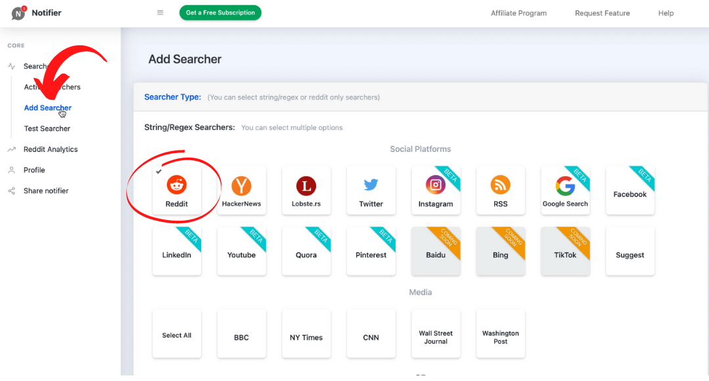
Task: Open Reddit Analytics in sidebar
Action: (x=51, y=149)
